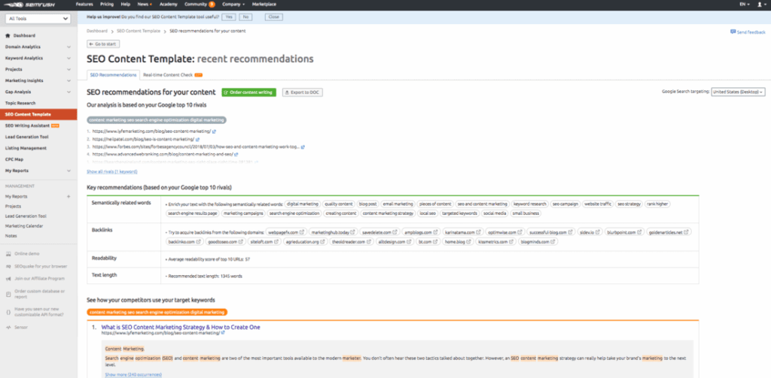Expand Marketing Insights section
Image resolution: width=771 pixels, height=378 pixels.
68,81
